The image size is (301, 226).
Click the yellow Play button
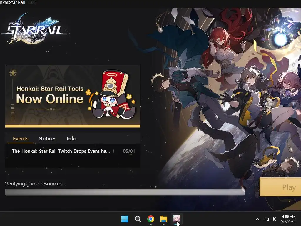point(280,187)
